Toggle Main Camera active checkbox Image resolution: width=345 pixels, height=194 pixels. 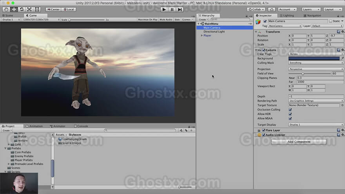coord(265,21)
